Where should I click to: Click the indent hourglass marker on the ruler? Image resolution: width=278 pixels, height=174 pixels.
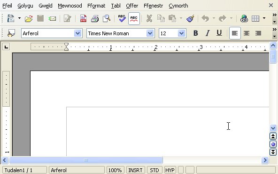(66, 47)
